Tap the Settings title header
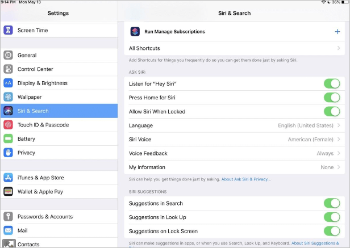Viewport: 350px width, 248px height. 58,13
